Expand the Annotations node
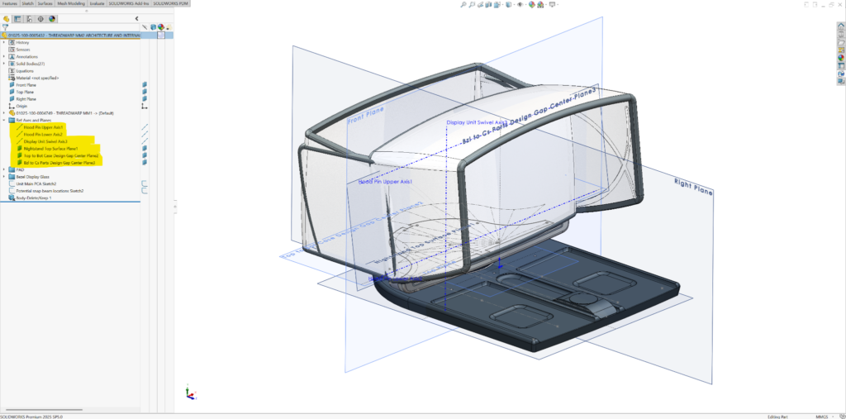The height and width of the screenshot is (419, 846). [x=4, y=56]
